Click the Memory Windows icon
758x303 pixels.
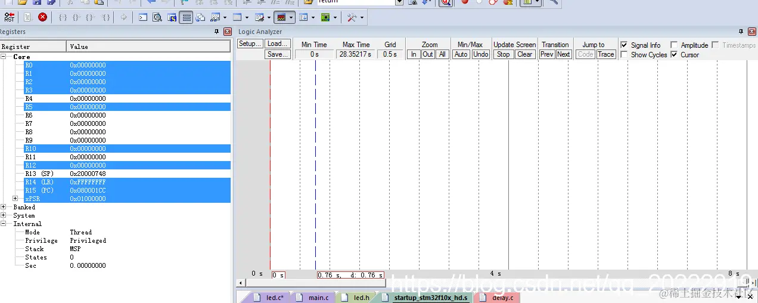(237, 17)
